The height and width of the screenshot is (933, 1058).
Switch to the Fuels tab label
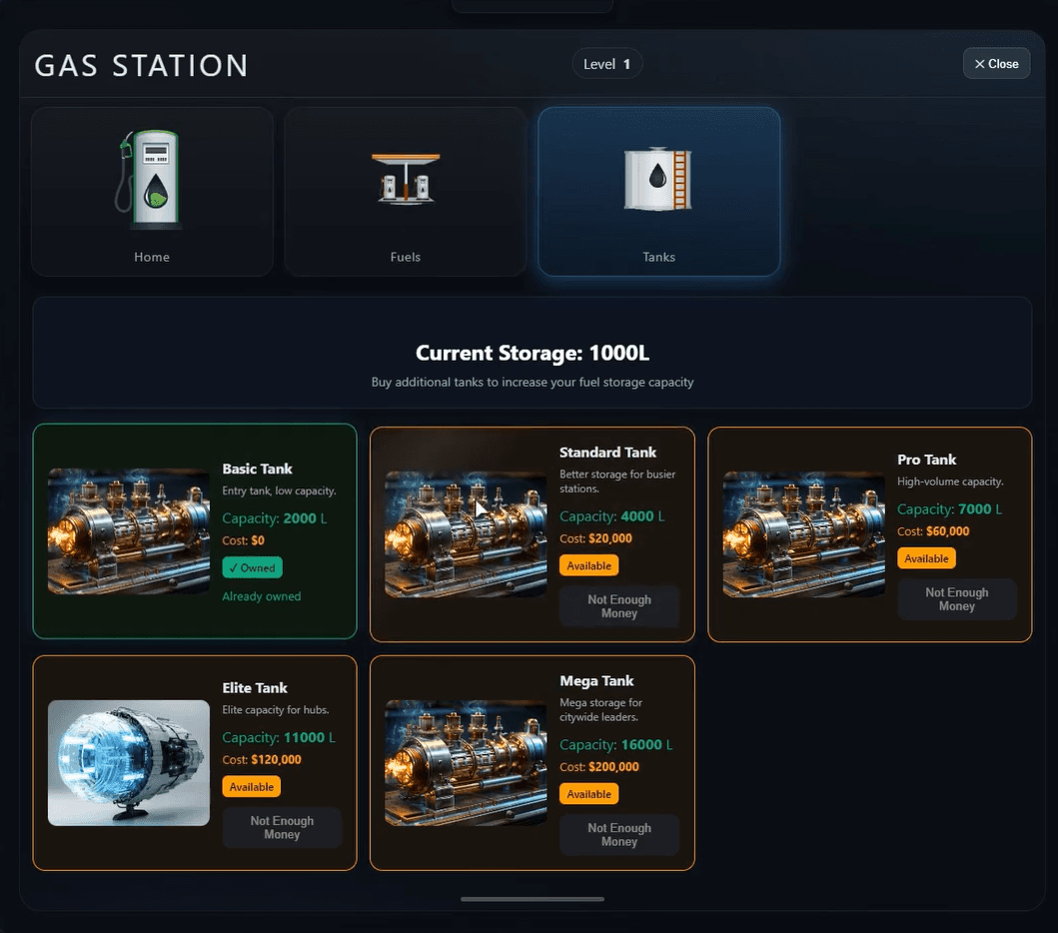tap(406, 257)
